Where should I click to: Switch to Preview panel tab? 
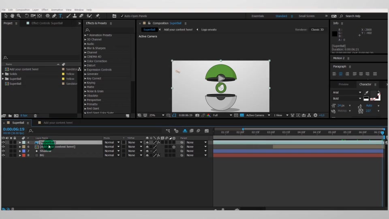coord(343,84)
